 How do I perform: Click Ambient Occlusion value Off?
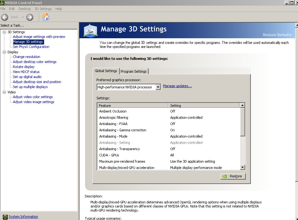point(173,111)
